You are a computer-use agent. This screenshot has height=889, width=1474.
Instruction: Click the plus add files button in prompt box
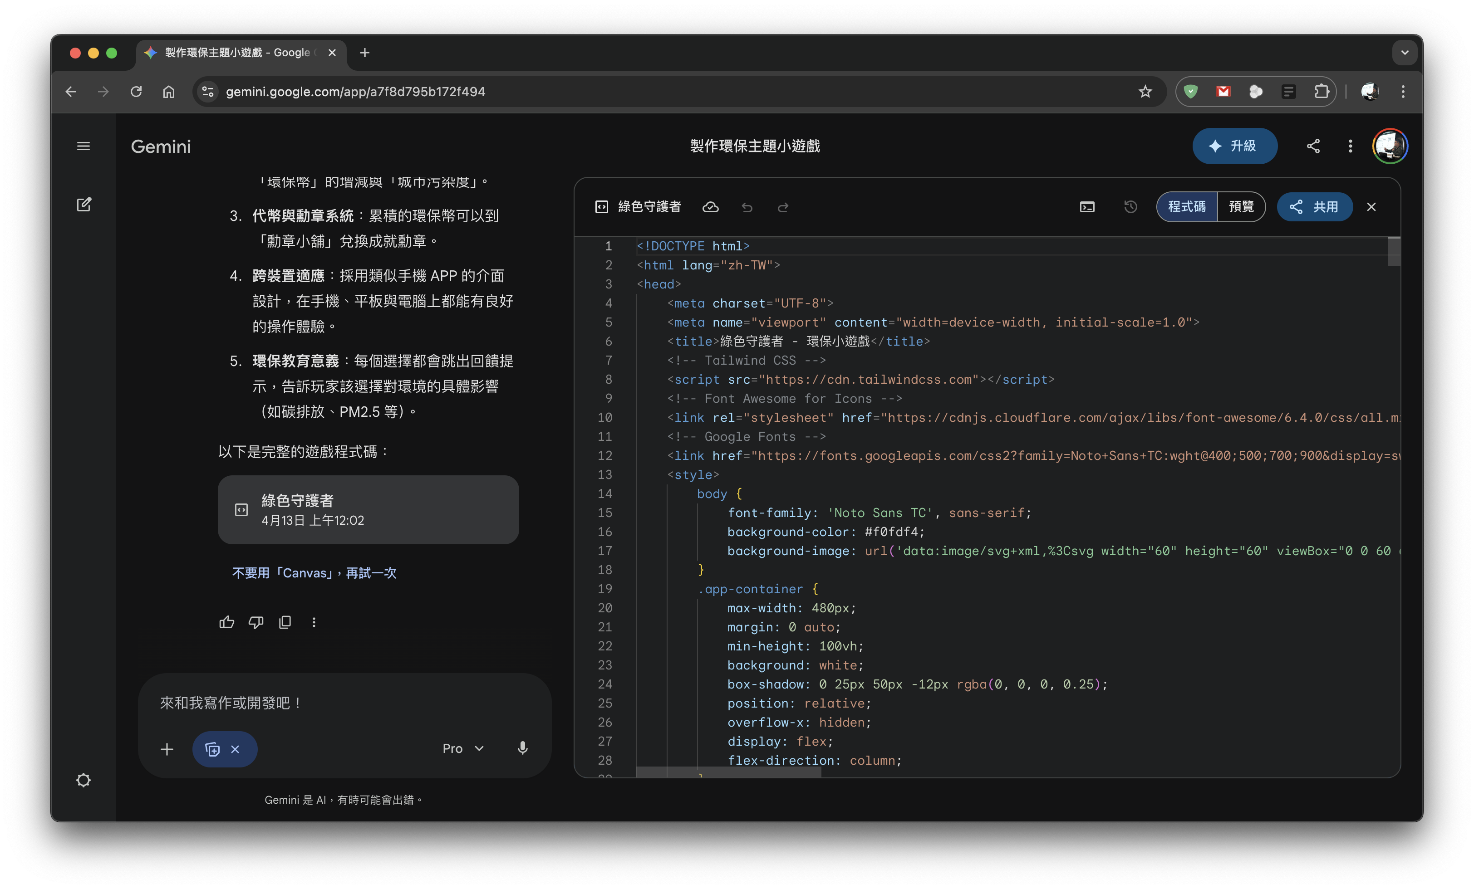tap(167, 749)
